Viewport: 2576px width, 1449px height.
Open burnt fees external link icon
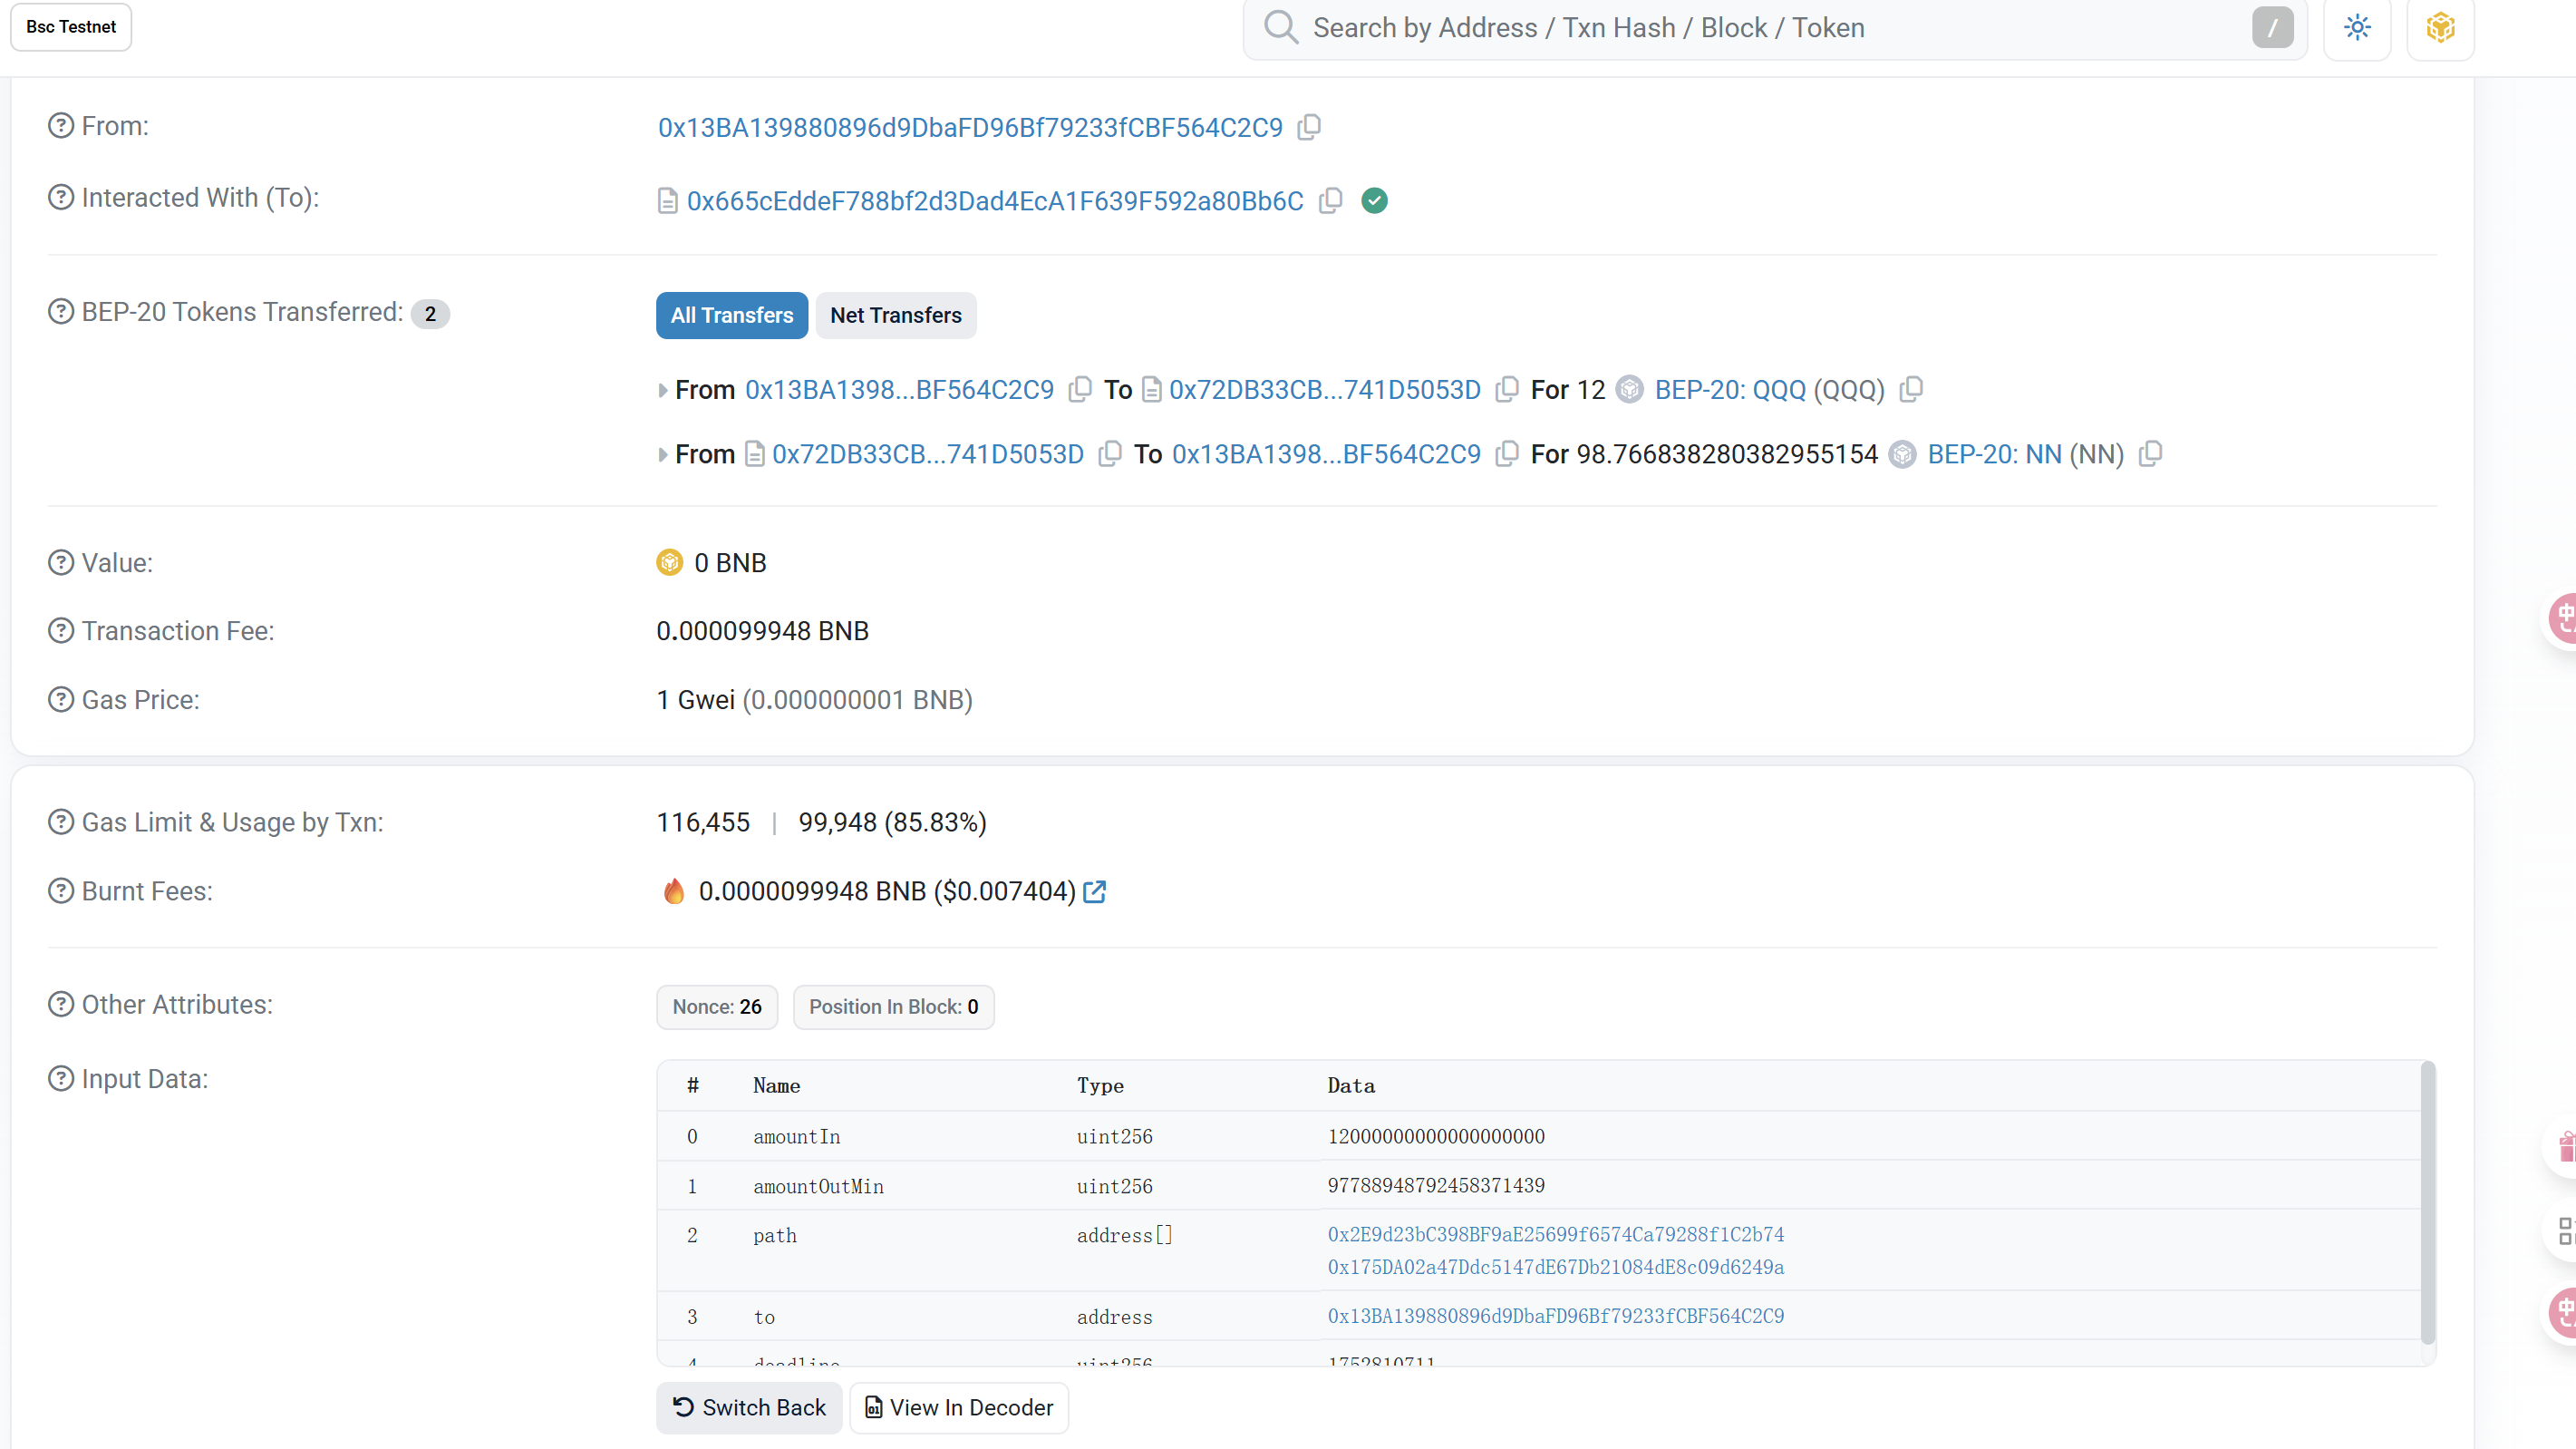[x=1095, y=891]
